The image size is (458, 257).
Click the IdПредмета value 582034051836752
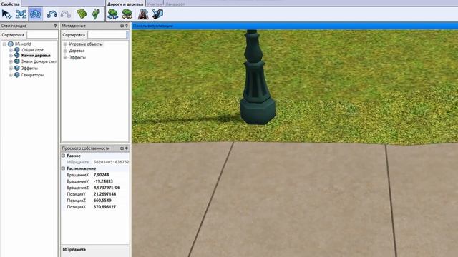point(111,162)
